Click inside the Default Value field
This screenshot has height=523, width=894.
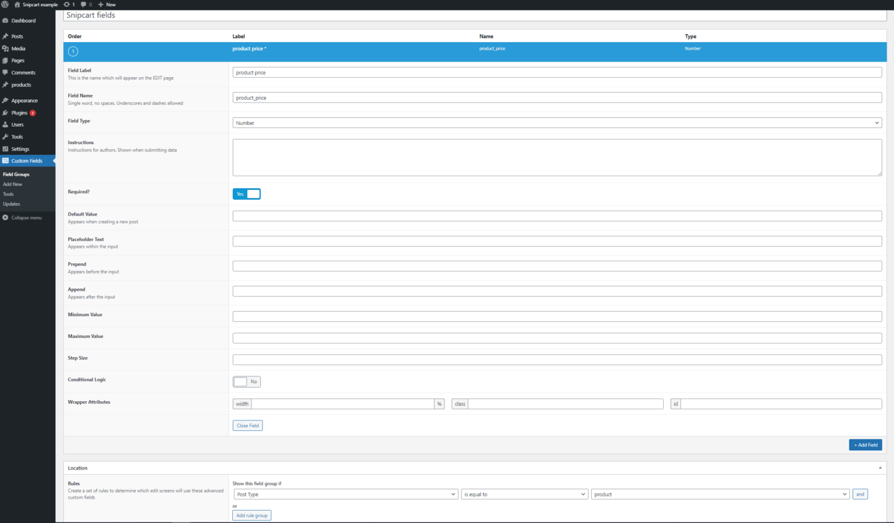[556, 216]
